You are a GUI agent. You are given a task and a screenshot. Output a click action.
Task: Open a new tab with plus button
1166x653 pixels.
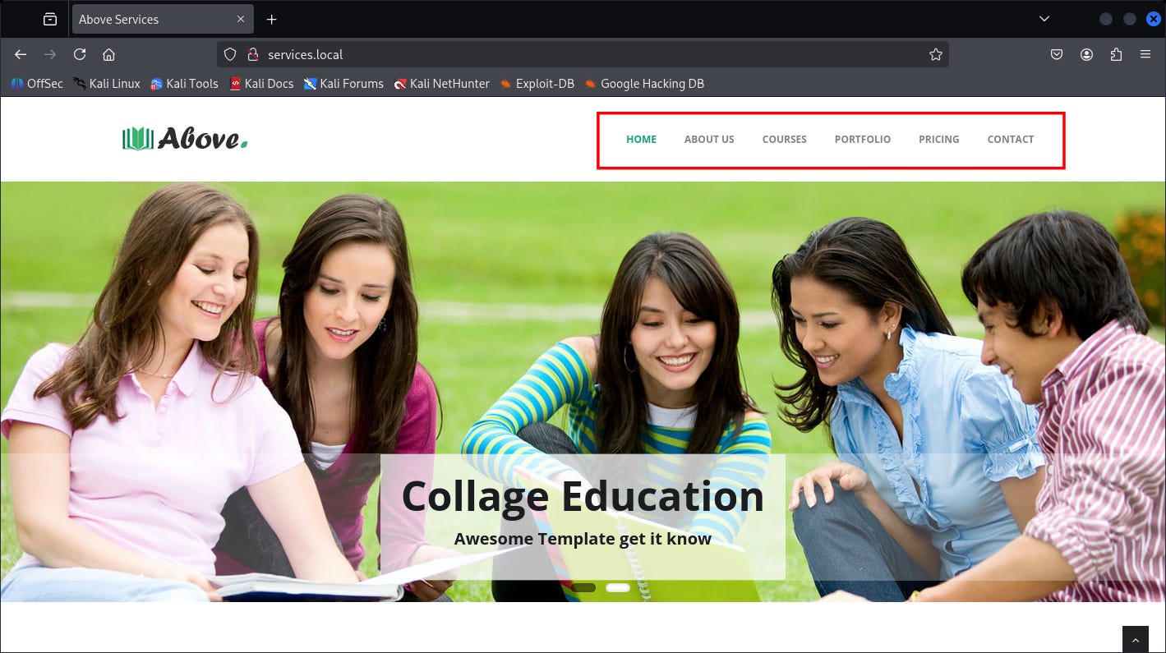272,19
